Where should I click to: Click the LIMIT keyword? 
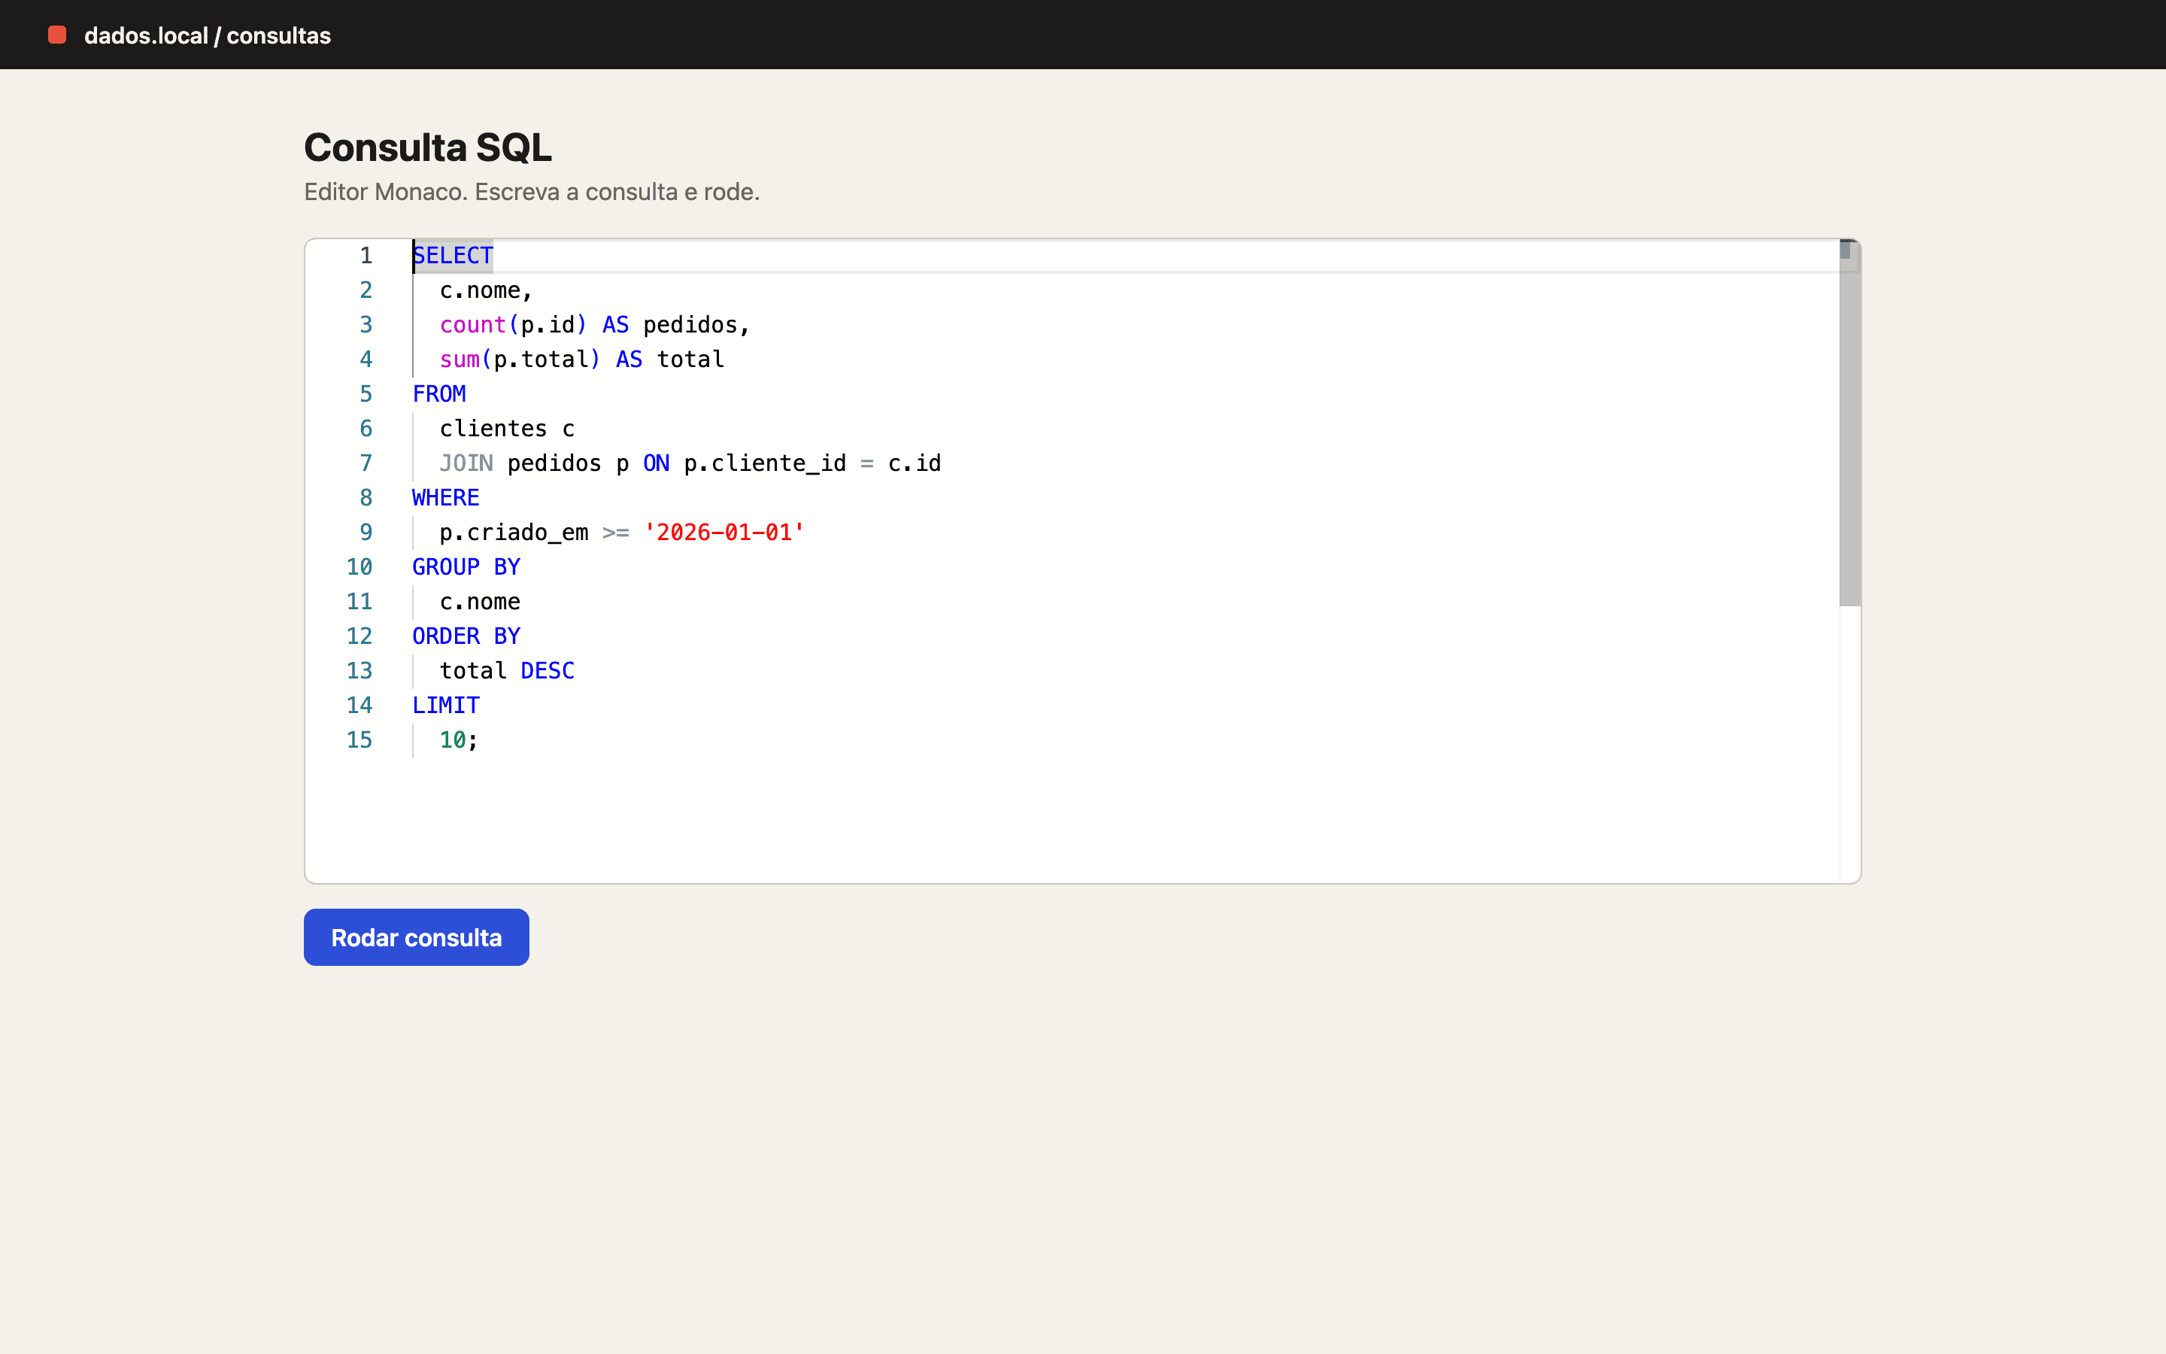pyautogui.click(x=446, y=706)
